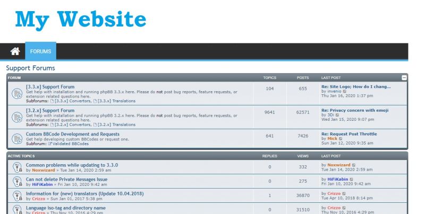This screenshot has width=425, height=214.
Task: Open last post 'Re: Site Logo; How do I chang...'
Action: pyautogui.click(x=356, y=87)
